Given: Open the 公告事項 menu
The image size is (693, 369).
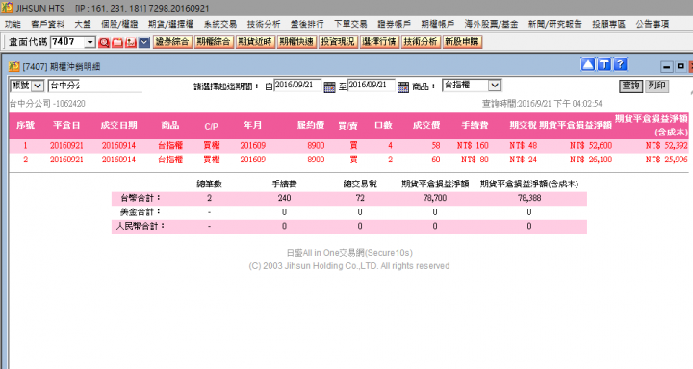Looking at the screenshot, I should tap(653, 24).
